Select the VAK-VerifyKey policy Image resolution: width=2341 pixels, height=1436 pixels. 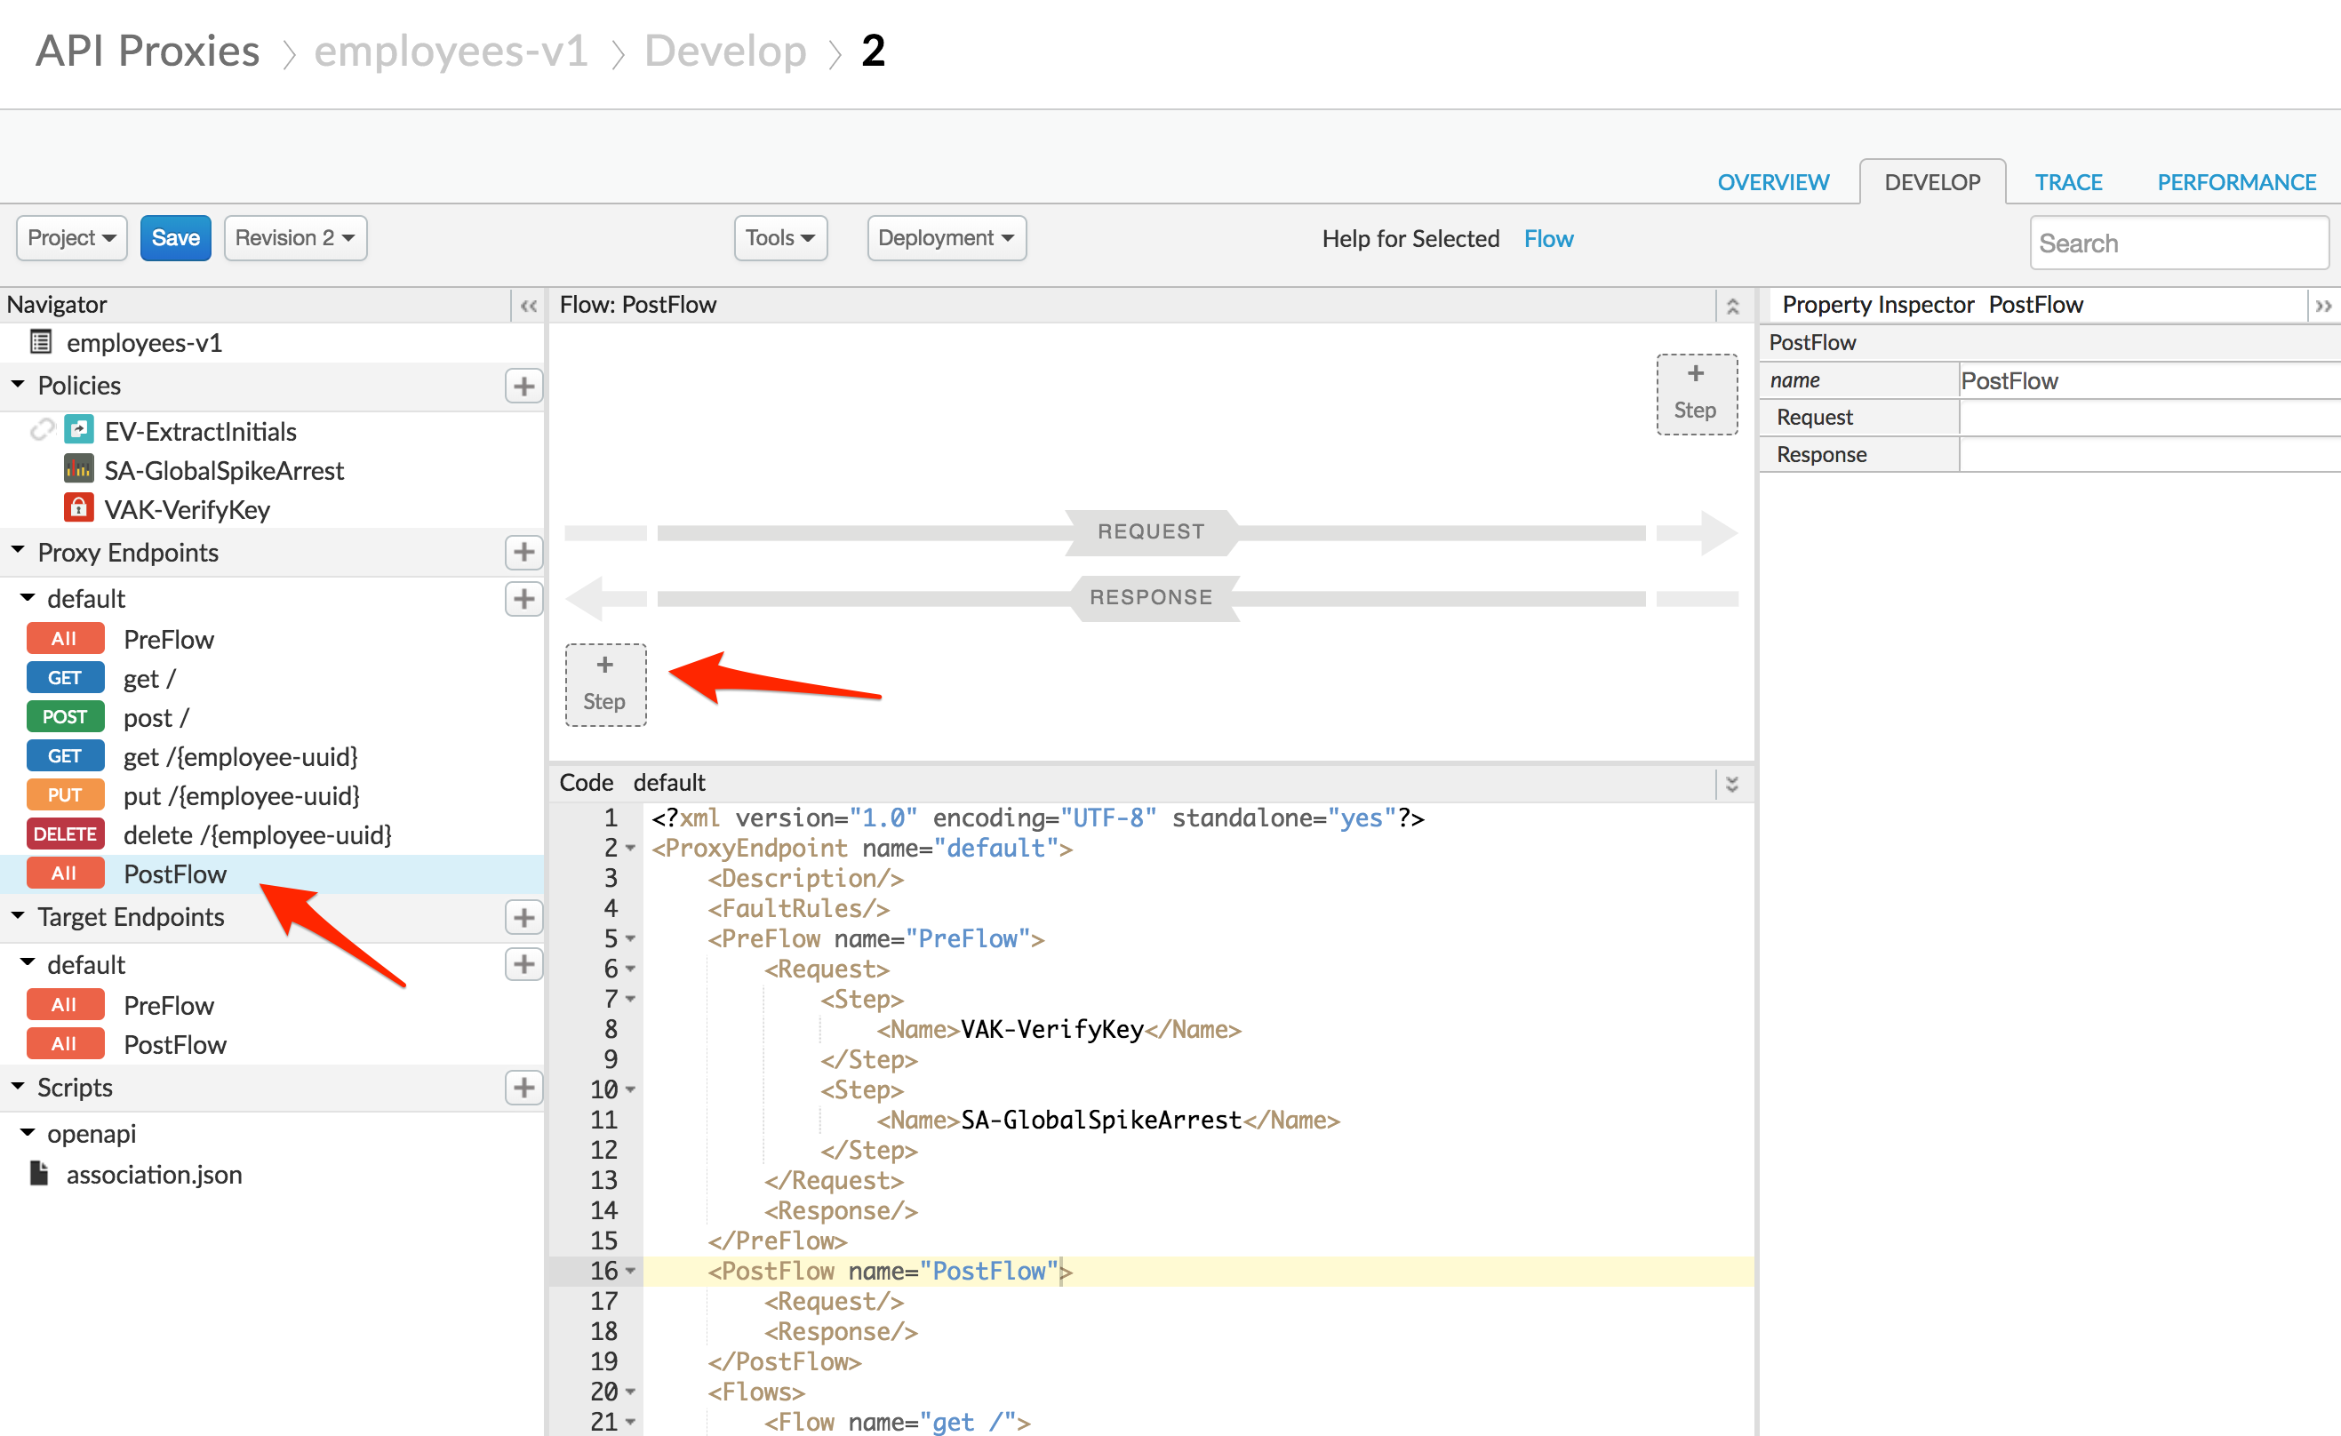188,509
